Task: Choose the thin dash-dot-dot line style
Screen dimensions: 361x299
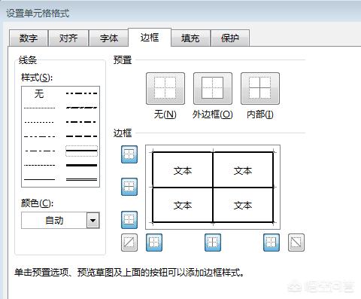Action: tap(39, 136)
